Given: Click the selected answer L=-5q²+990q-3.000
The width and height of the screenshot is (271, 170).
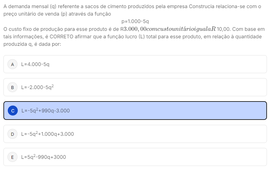Looking at the screenshot, I should click(x=45, y=111).
